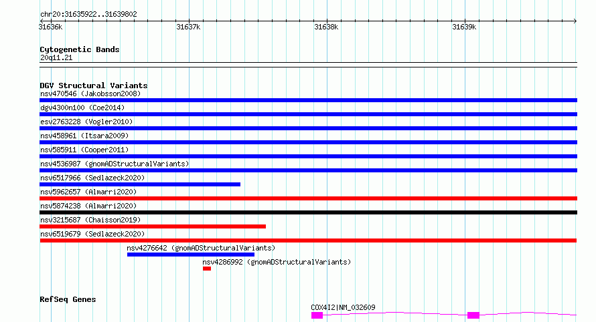This screenshot has height=322, width=596.
Task: Click the red bar for nsv5962657
Action: pos(308,198)
